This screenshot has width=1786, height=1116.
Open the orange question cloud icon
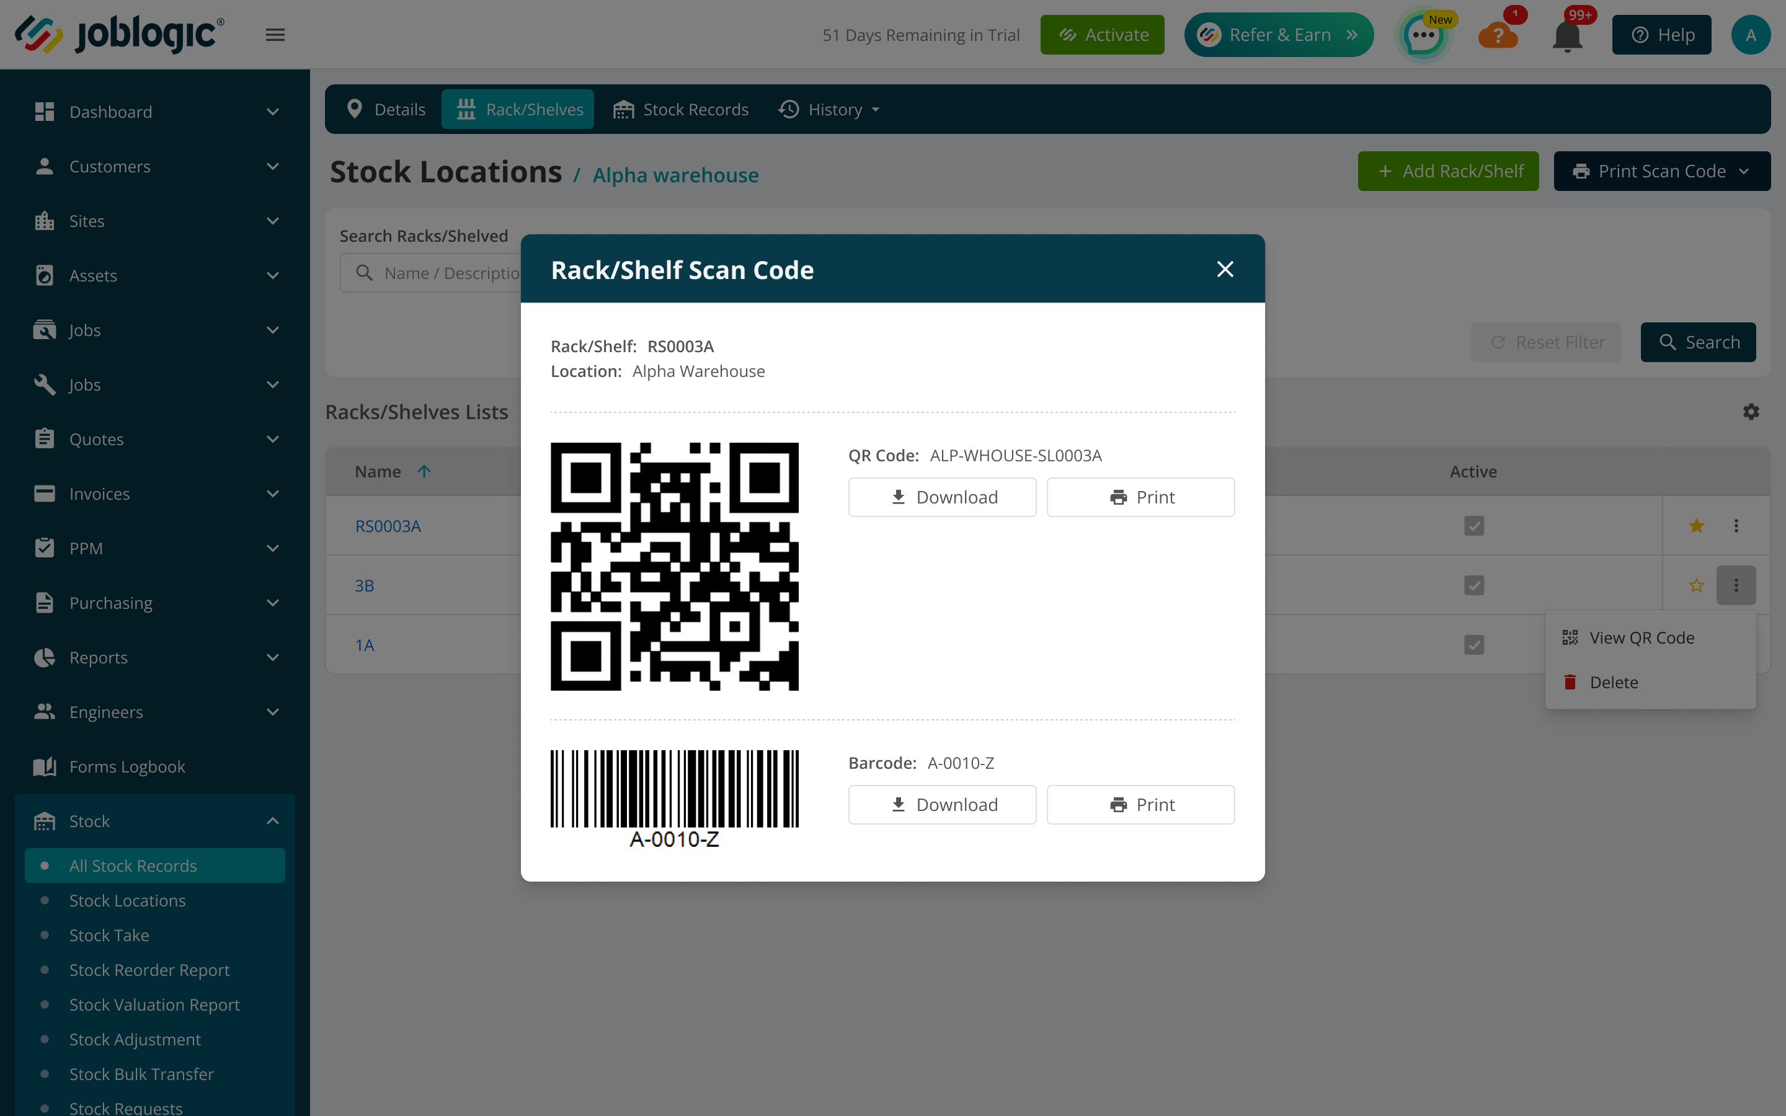pos(1498,35)
